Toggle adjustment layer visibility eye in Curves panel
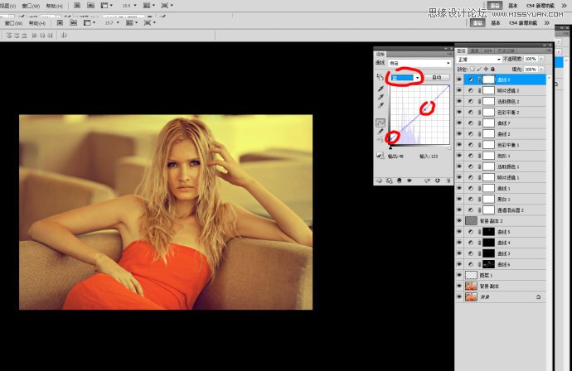 [410, 181]
